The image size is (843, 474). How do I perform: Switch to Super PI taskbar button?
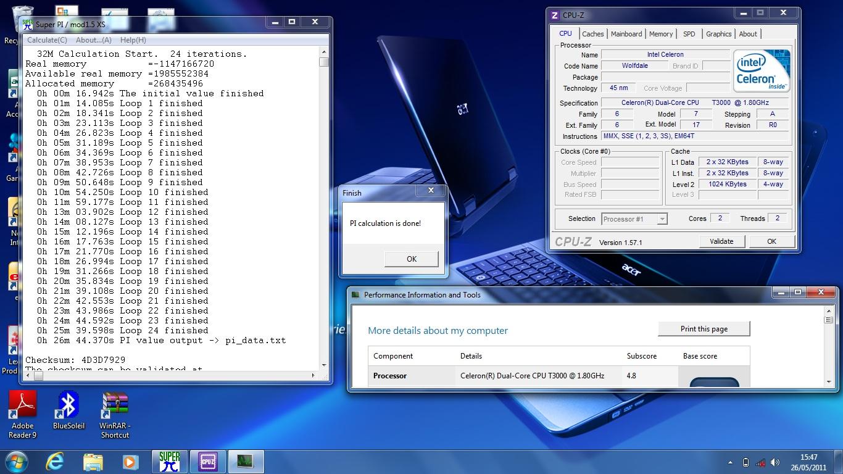[170, 462]
